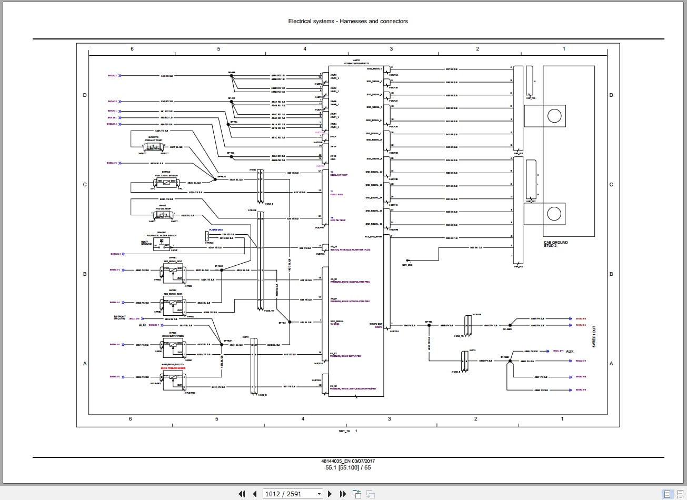Click the red 'BRAKE PRESSURE SENSOR' label

(x=173, y=368)
